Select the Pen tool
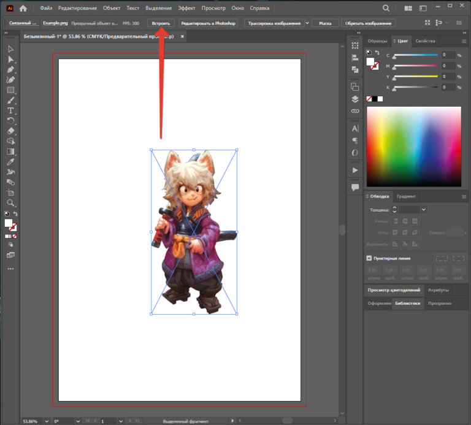This screenshot has width=471, height=425. (x=10, y=80)
